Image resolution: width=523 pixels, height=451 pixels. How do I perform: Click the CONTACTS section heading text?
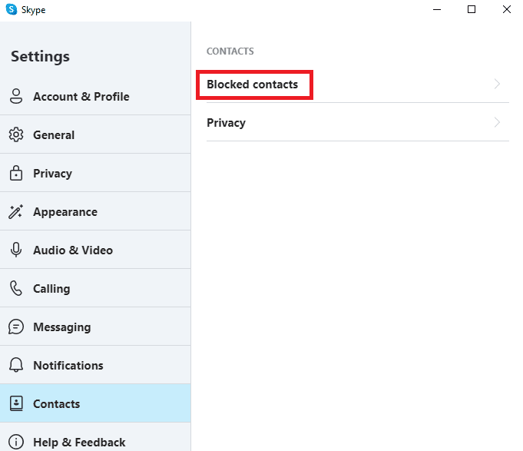pos(230,51)
